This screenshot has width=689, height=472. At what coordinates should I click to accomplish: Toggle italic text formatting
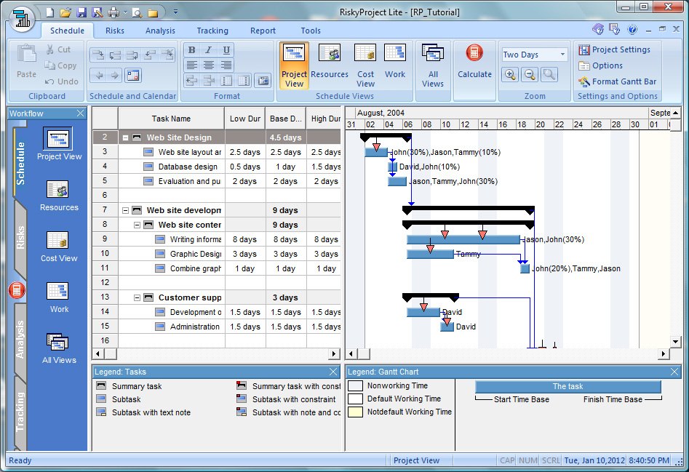coord(209,50)
